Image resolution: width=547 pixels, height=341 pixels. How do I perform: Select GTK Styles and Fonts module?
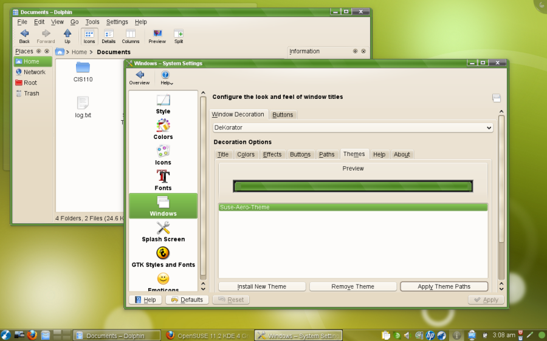(163, 257)
